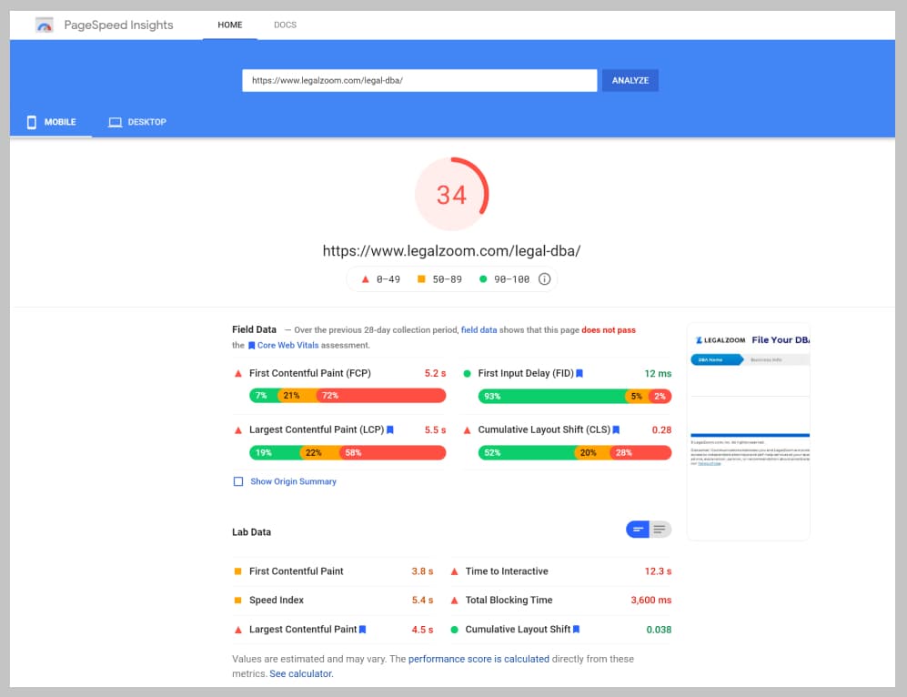Click the bookmark icon beside lab Cumulative Layout Shift

(x=576, y=630)
